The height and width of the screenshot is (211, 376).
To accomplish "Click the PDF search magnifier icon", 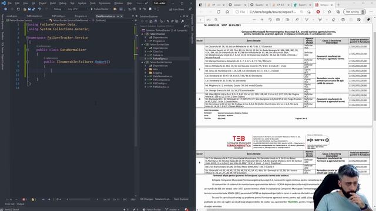I will click(x=216, y=19).
